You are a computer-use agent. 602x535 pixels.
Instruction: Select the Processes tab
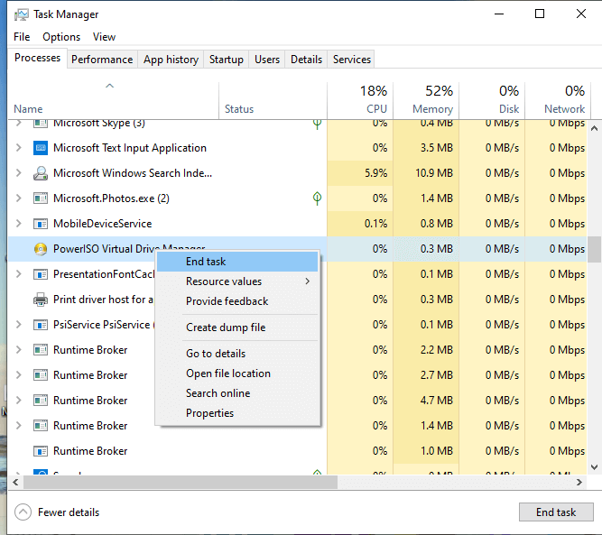click(x=38, y=58)
